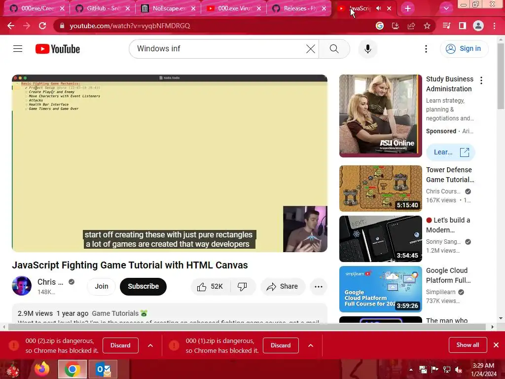Open media control icon in Chrome toolbar
Screen dimensions: 505x379
click(447, 26)
